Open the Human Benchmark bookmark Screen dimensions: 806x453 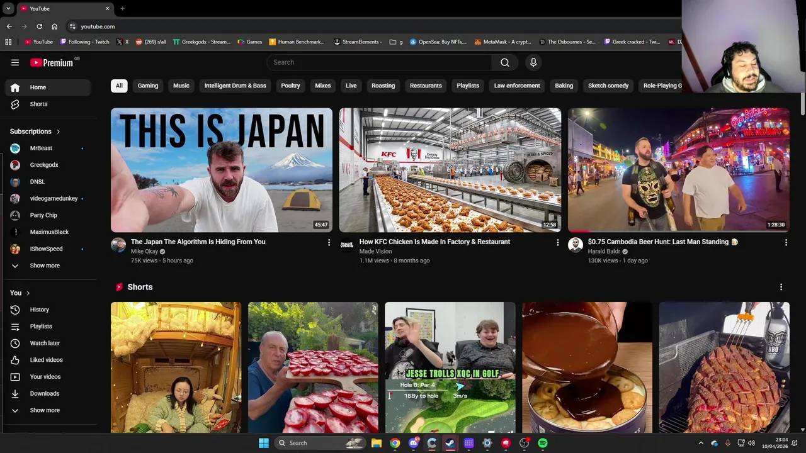(x=297, y=42)
